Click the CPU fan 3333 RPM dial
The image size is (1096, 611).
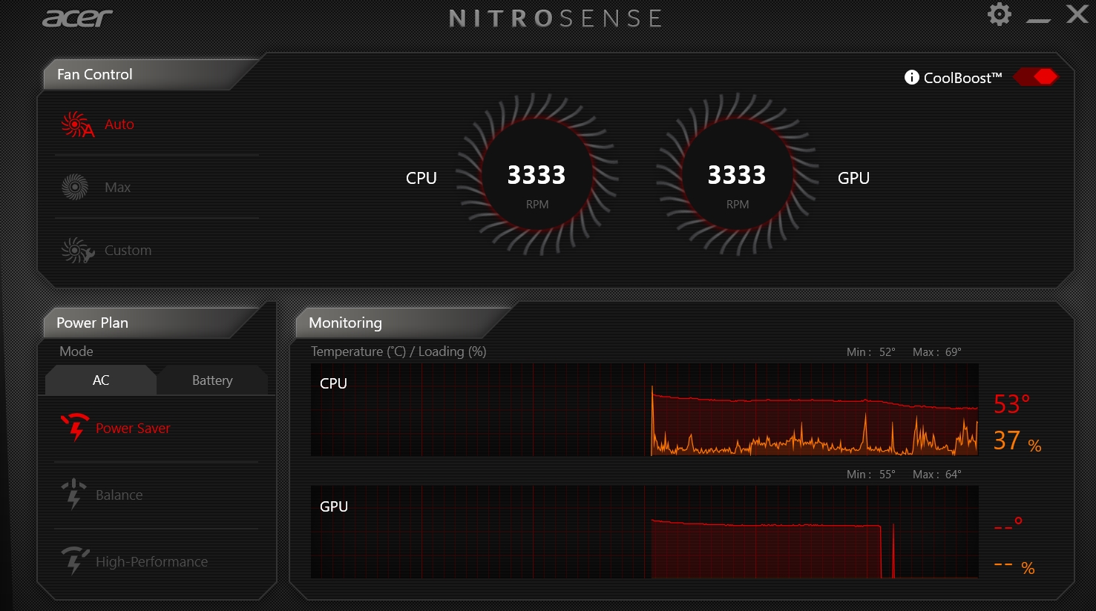pyautogui.click(x=536, y=175)
